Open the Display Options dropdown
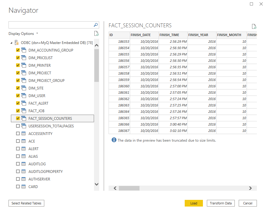Viewport: 266px width, 212px height. point(23,34)
